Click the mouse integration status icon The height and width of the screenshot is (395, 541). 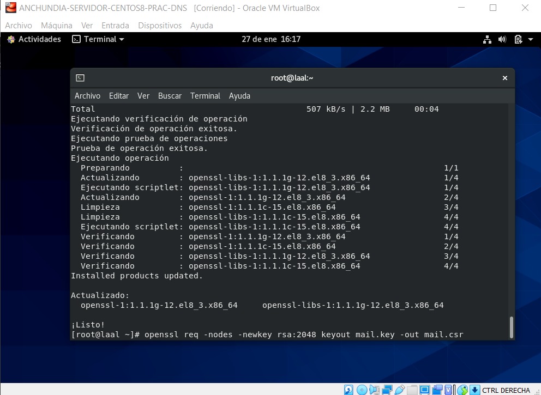[462, 390]
